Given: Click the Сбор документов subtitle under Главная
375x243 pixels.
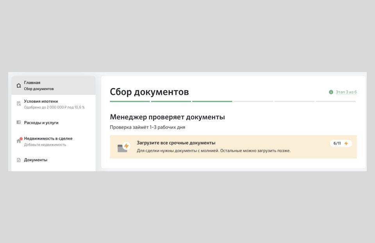Looking at the screenshot, I should [39, 89].
